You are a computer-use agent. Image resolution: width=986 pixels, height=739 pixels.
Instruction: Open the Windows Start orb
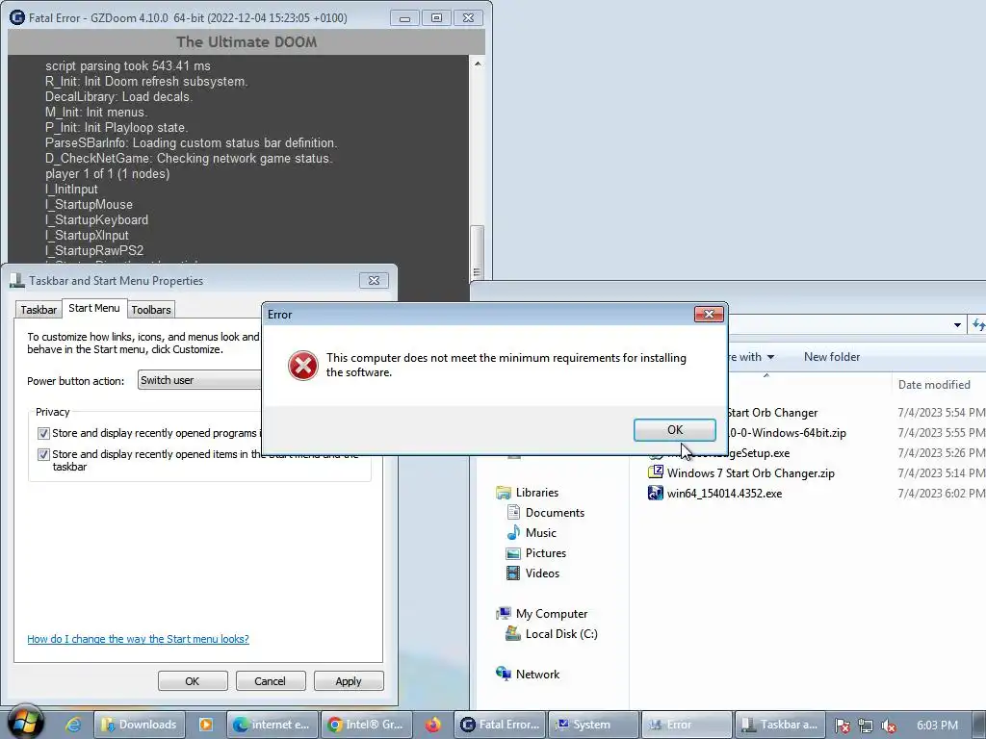(x=25, y=722)
